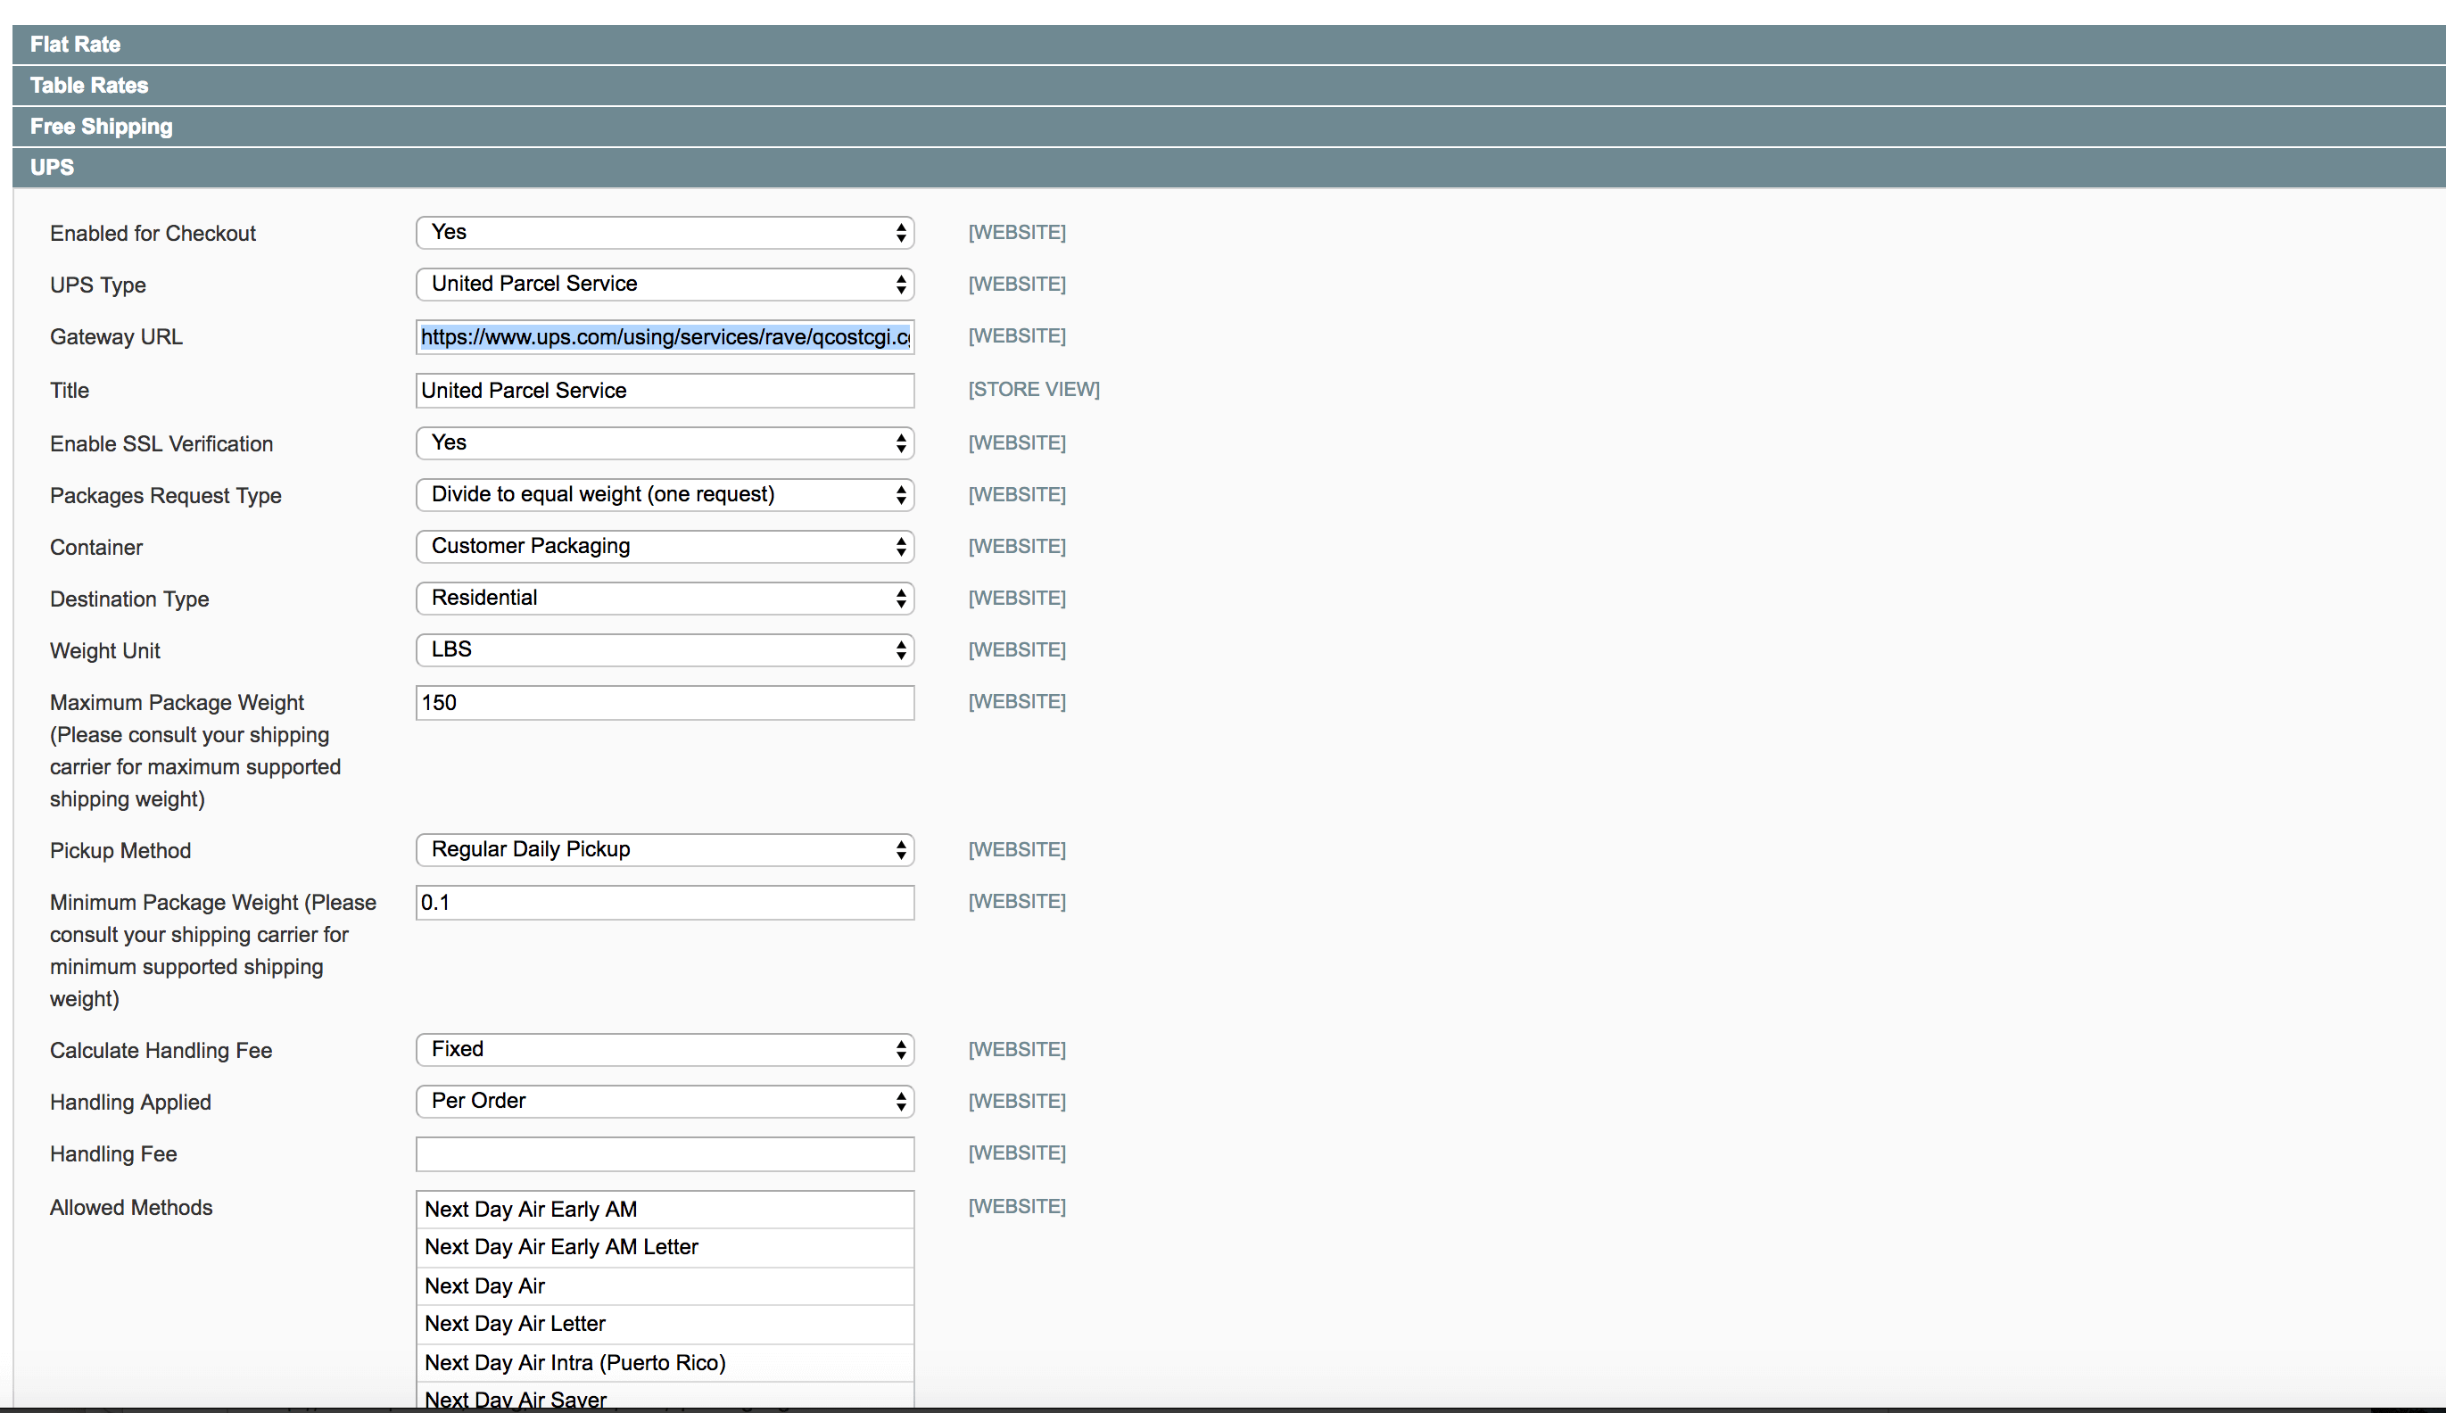The image size is (2446, 1413).
Task: Click [WEBSITE] scope next to Weight Unit
Action: [x=1017, y=649]
